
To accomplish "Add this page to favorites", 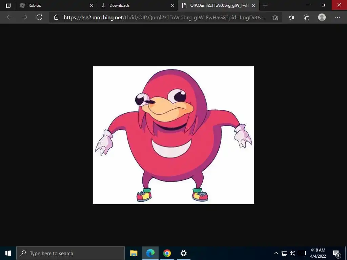I will click(275, 18).
